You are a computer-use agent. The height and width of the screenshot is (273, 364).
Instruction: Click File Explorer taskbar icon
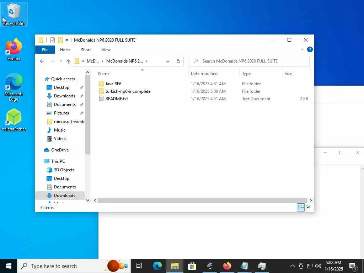coord(175,266)
